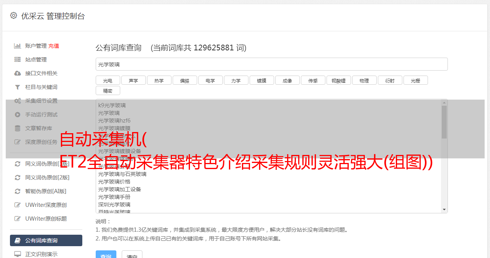
Task: Select the 衍射 tag button
Action: 390,81
